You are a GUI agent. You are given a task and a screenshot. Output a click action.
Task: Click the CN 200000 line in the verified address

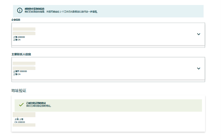point(19,122)
